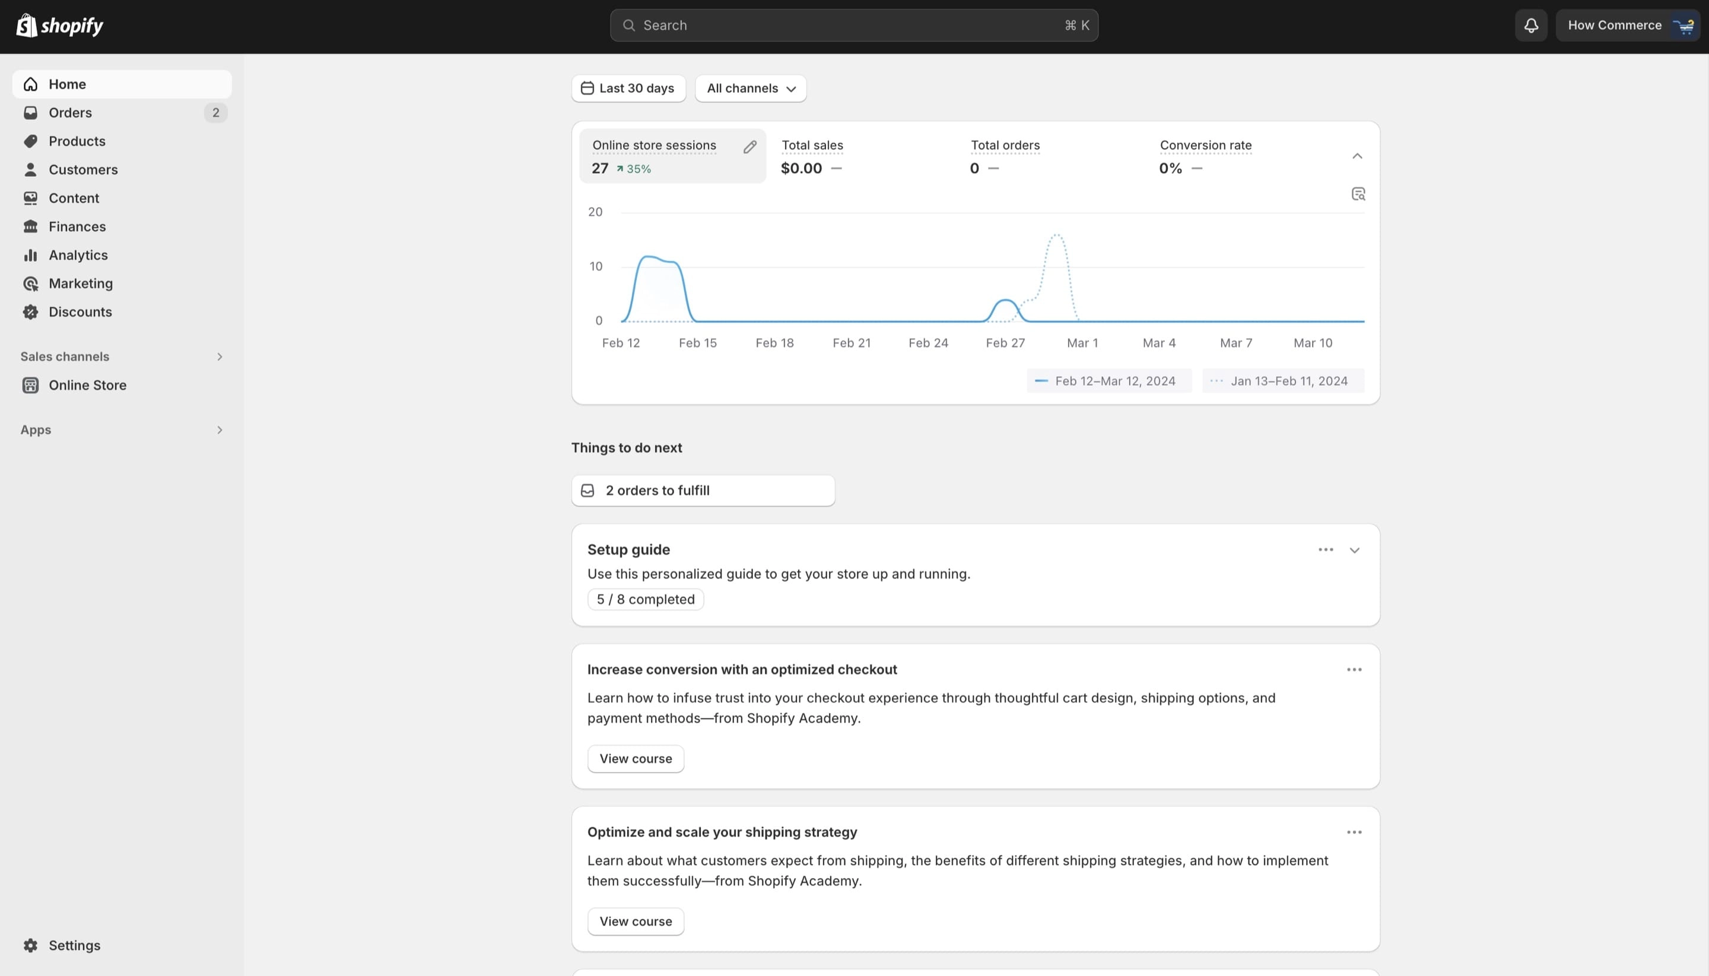Screen dimensions: 1709x976
Task: Open the All channels dropdown
Action: [750, 88]
